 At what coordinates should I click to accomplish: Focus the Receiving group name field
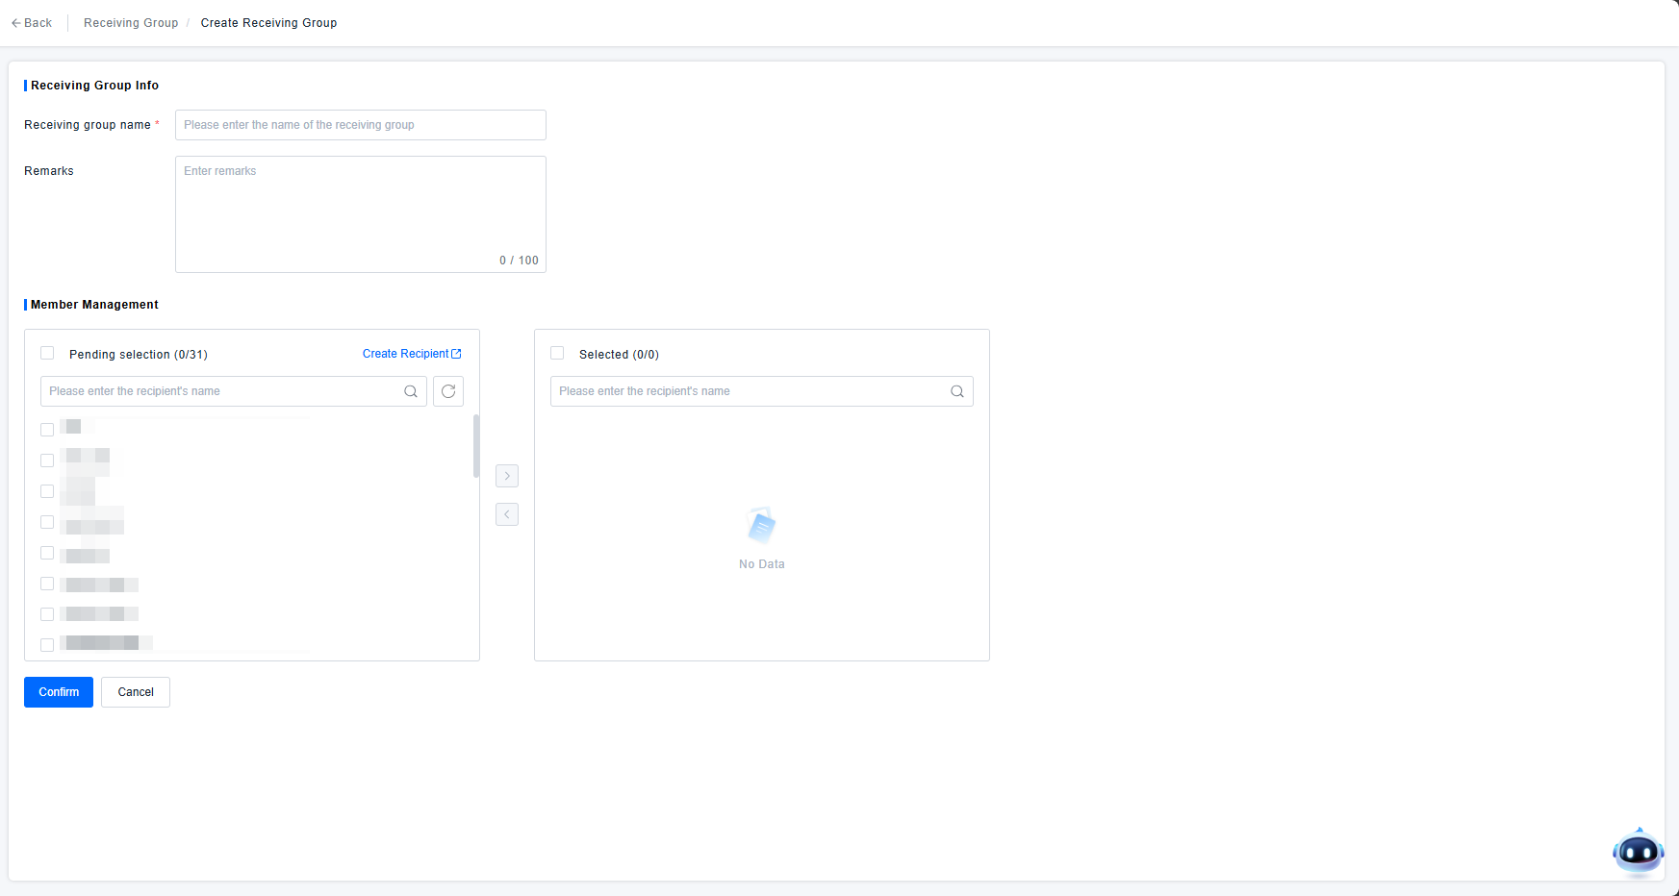point(360,125)
